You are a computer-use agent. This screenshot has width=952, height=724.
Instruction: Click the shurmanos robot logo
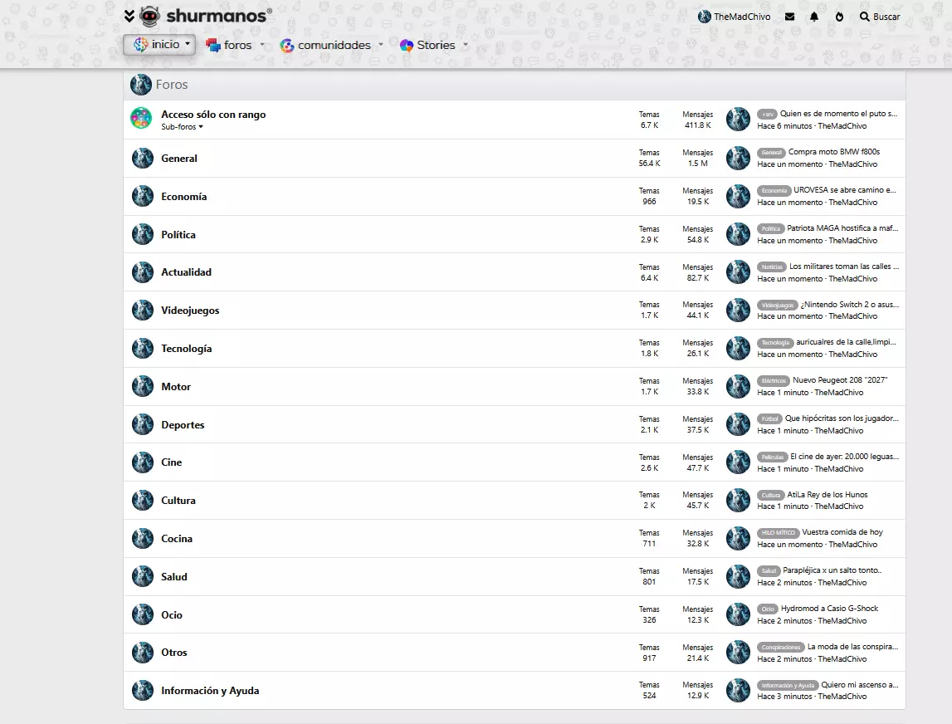(x=150, y=16)
